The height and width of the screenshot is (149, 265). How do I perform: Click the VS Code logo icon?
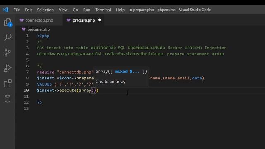6,10
